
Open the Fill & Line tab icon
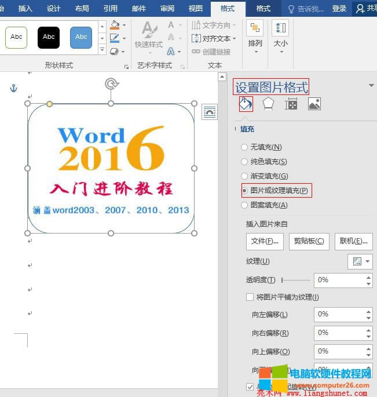(246, 104)
